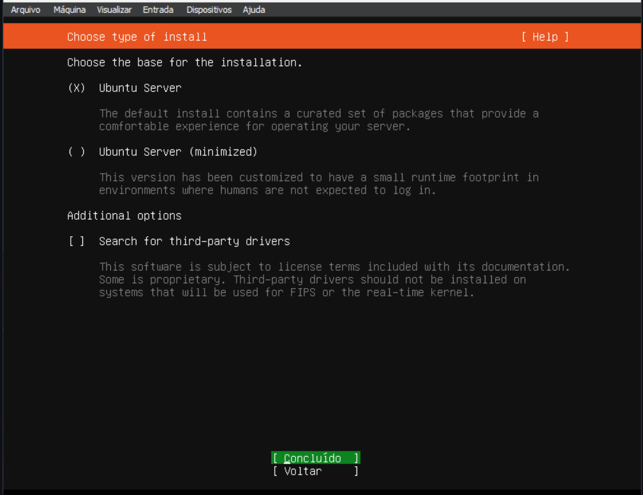Open the Arquivo menu
Image resolution: width=643 pixels, height=495 pixels.
point(26,10)
